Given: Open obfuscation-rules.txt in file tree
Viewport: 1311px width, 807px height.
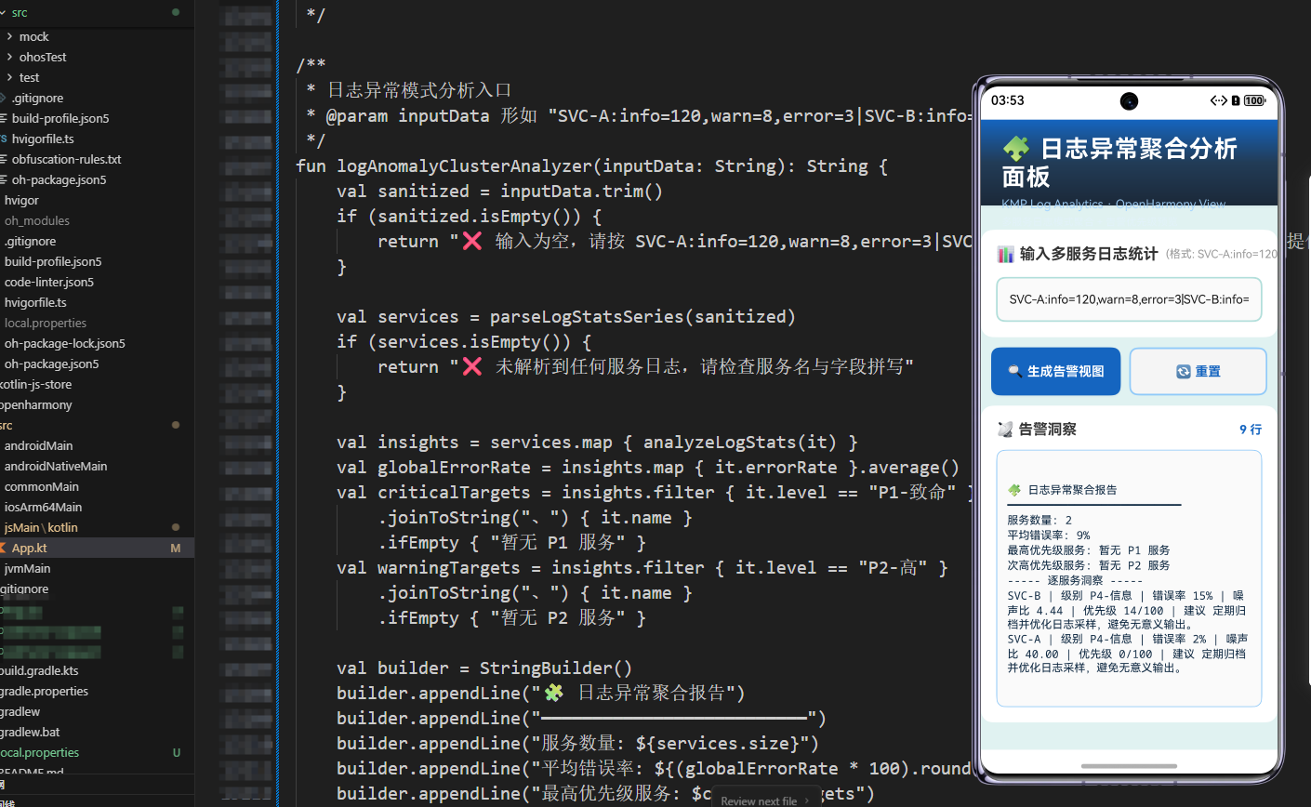Looking at the screenshot, I should click(x=66, y=159).
